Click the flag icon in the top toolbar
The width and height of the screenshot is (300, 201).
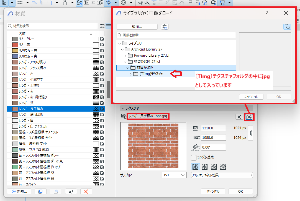190,3
